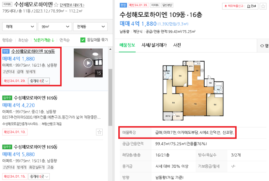This screenshot has width=269, height=181.
Task: Open the 99㎡ area dropdown
Action: 55,26
